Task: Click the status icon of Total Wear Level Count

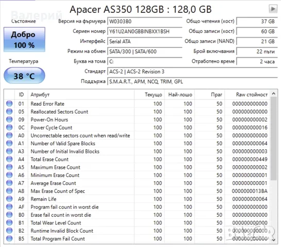Action: (9, 223)
